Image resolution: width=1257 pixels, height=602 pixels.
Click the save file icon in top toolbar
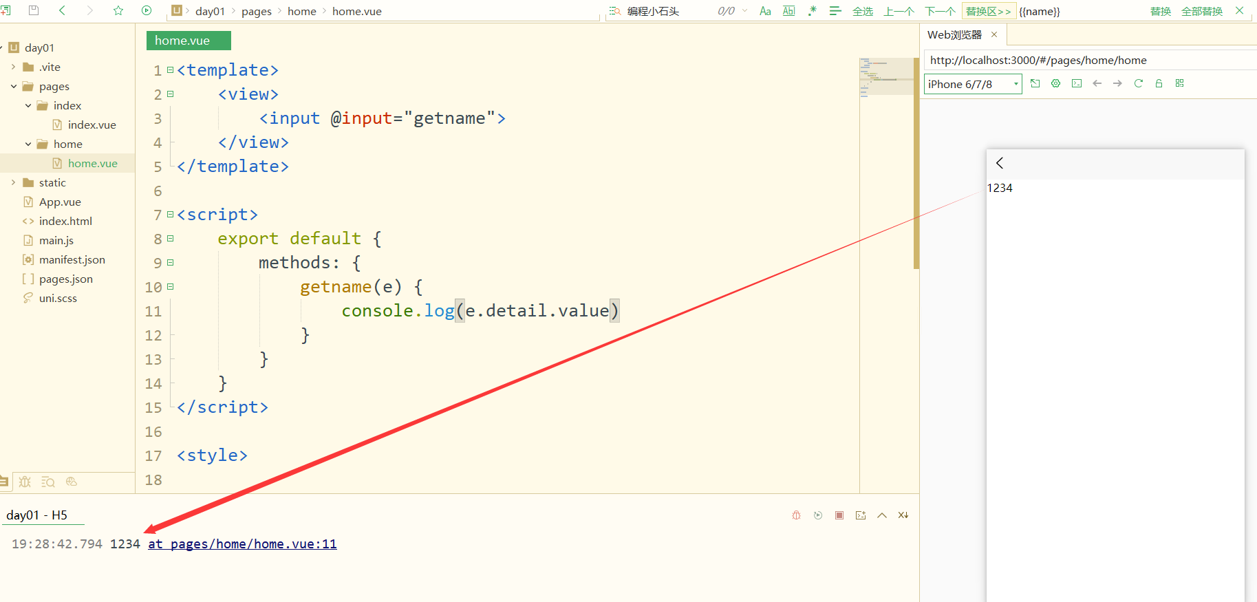[x=34, y=10]
